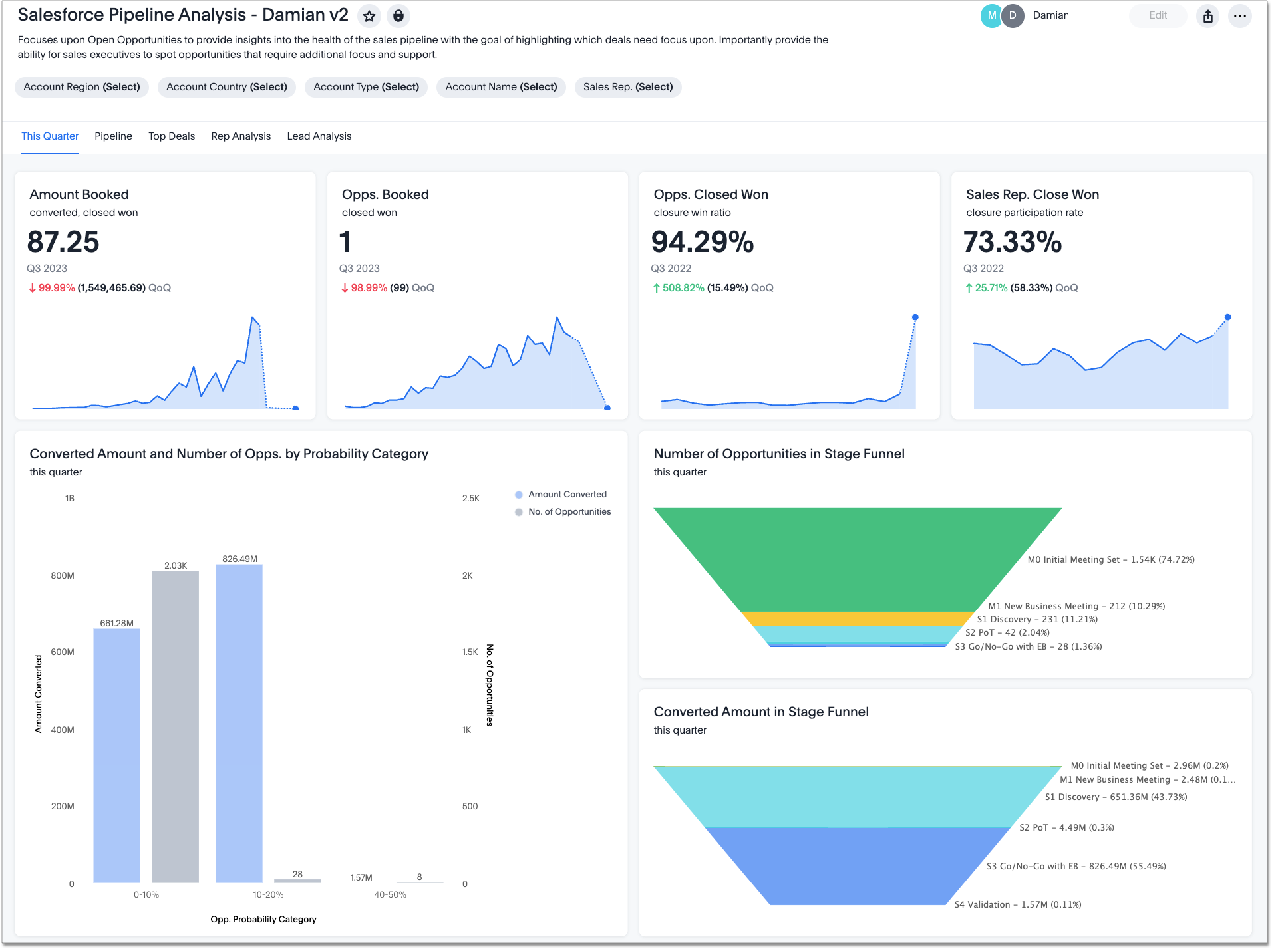
Task: Open the Account Type filter
Action: pos(367,87)
